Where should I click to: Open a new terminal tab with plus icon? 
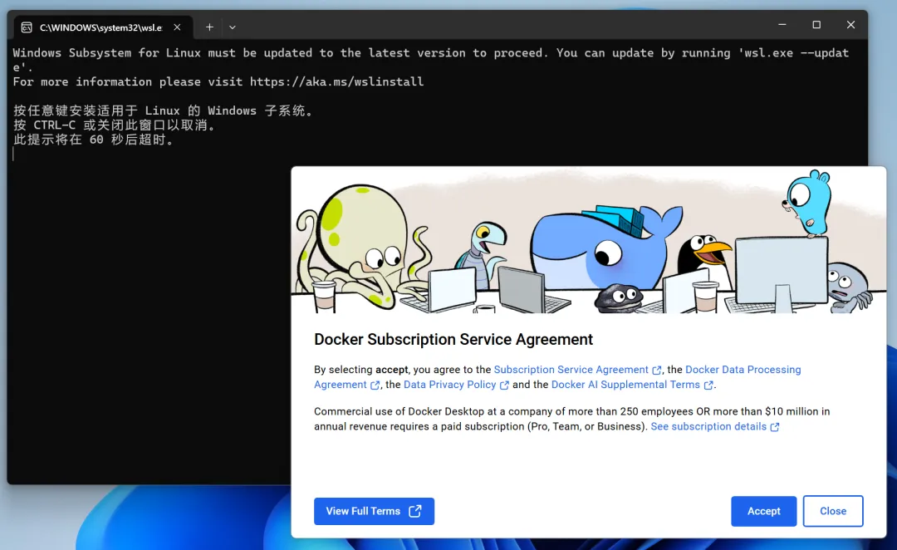(209, 27)
